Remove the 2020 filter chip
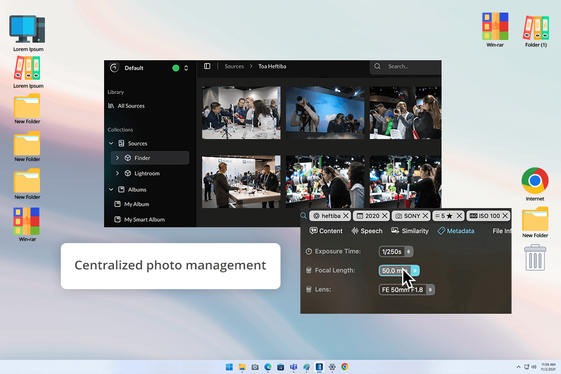Image resolution: width=561 pixels, height=374 pixels. tap(385, 216)
